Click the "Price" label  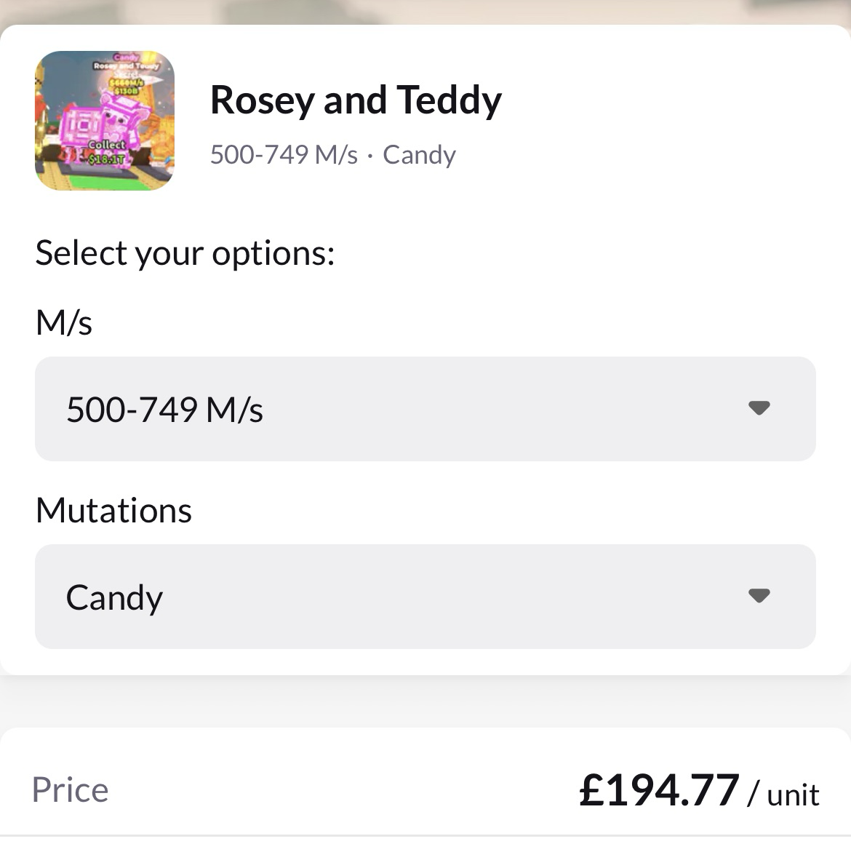click(70, 790)
